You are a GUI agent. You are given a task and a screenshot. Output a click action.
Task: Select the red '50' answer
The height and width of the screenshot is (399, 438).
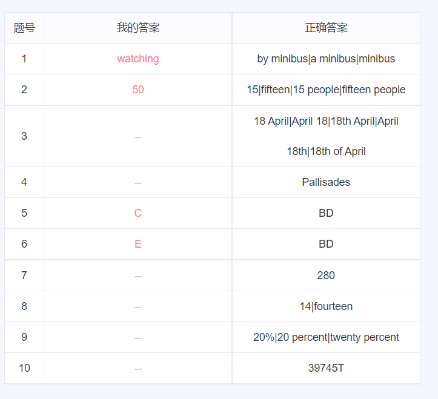click(138, 90)
